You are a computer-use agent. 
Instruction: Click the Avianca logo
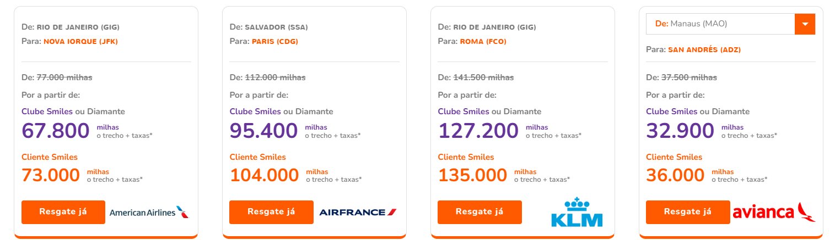(774, 212)
